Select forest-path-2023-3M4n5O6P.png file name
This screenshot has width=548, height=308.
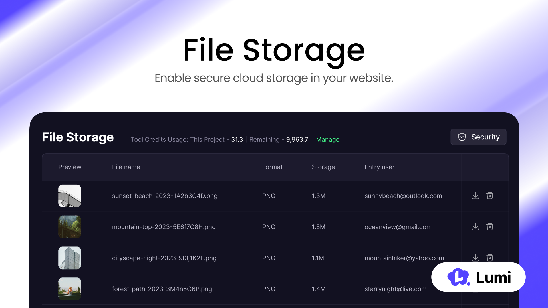click(162, 289)
